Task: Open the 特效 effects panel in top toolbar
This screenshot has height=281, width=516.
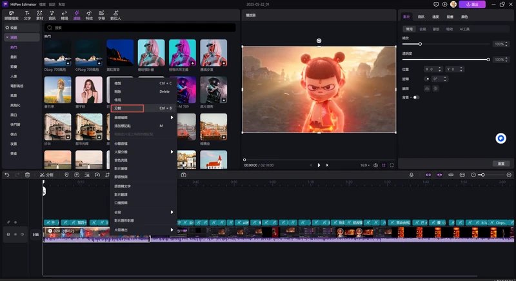Action: (x=89, y=15)
